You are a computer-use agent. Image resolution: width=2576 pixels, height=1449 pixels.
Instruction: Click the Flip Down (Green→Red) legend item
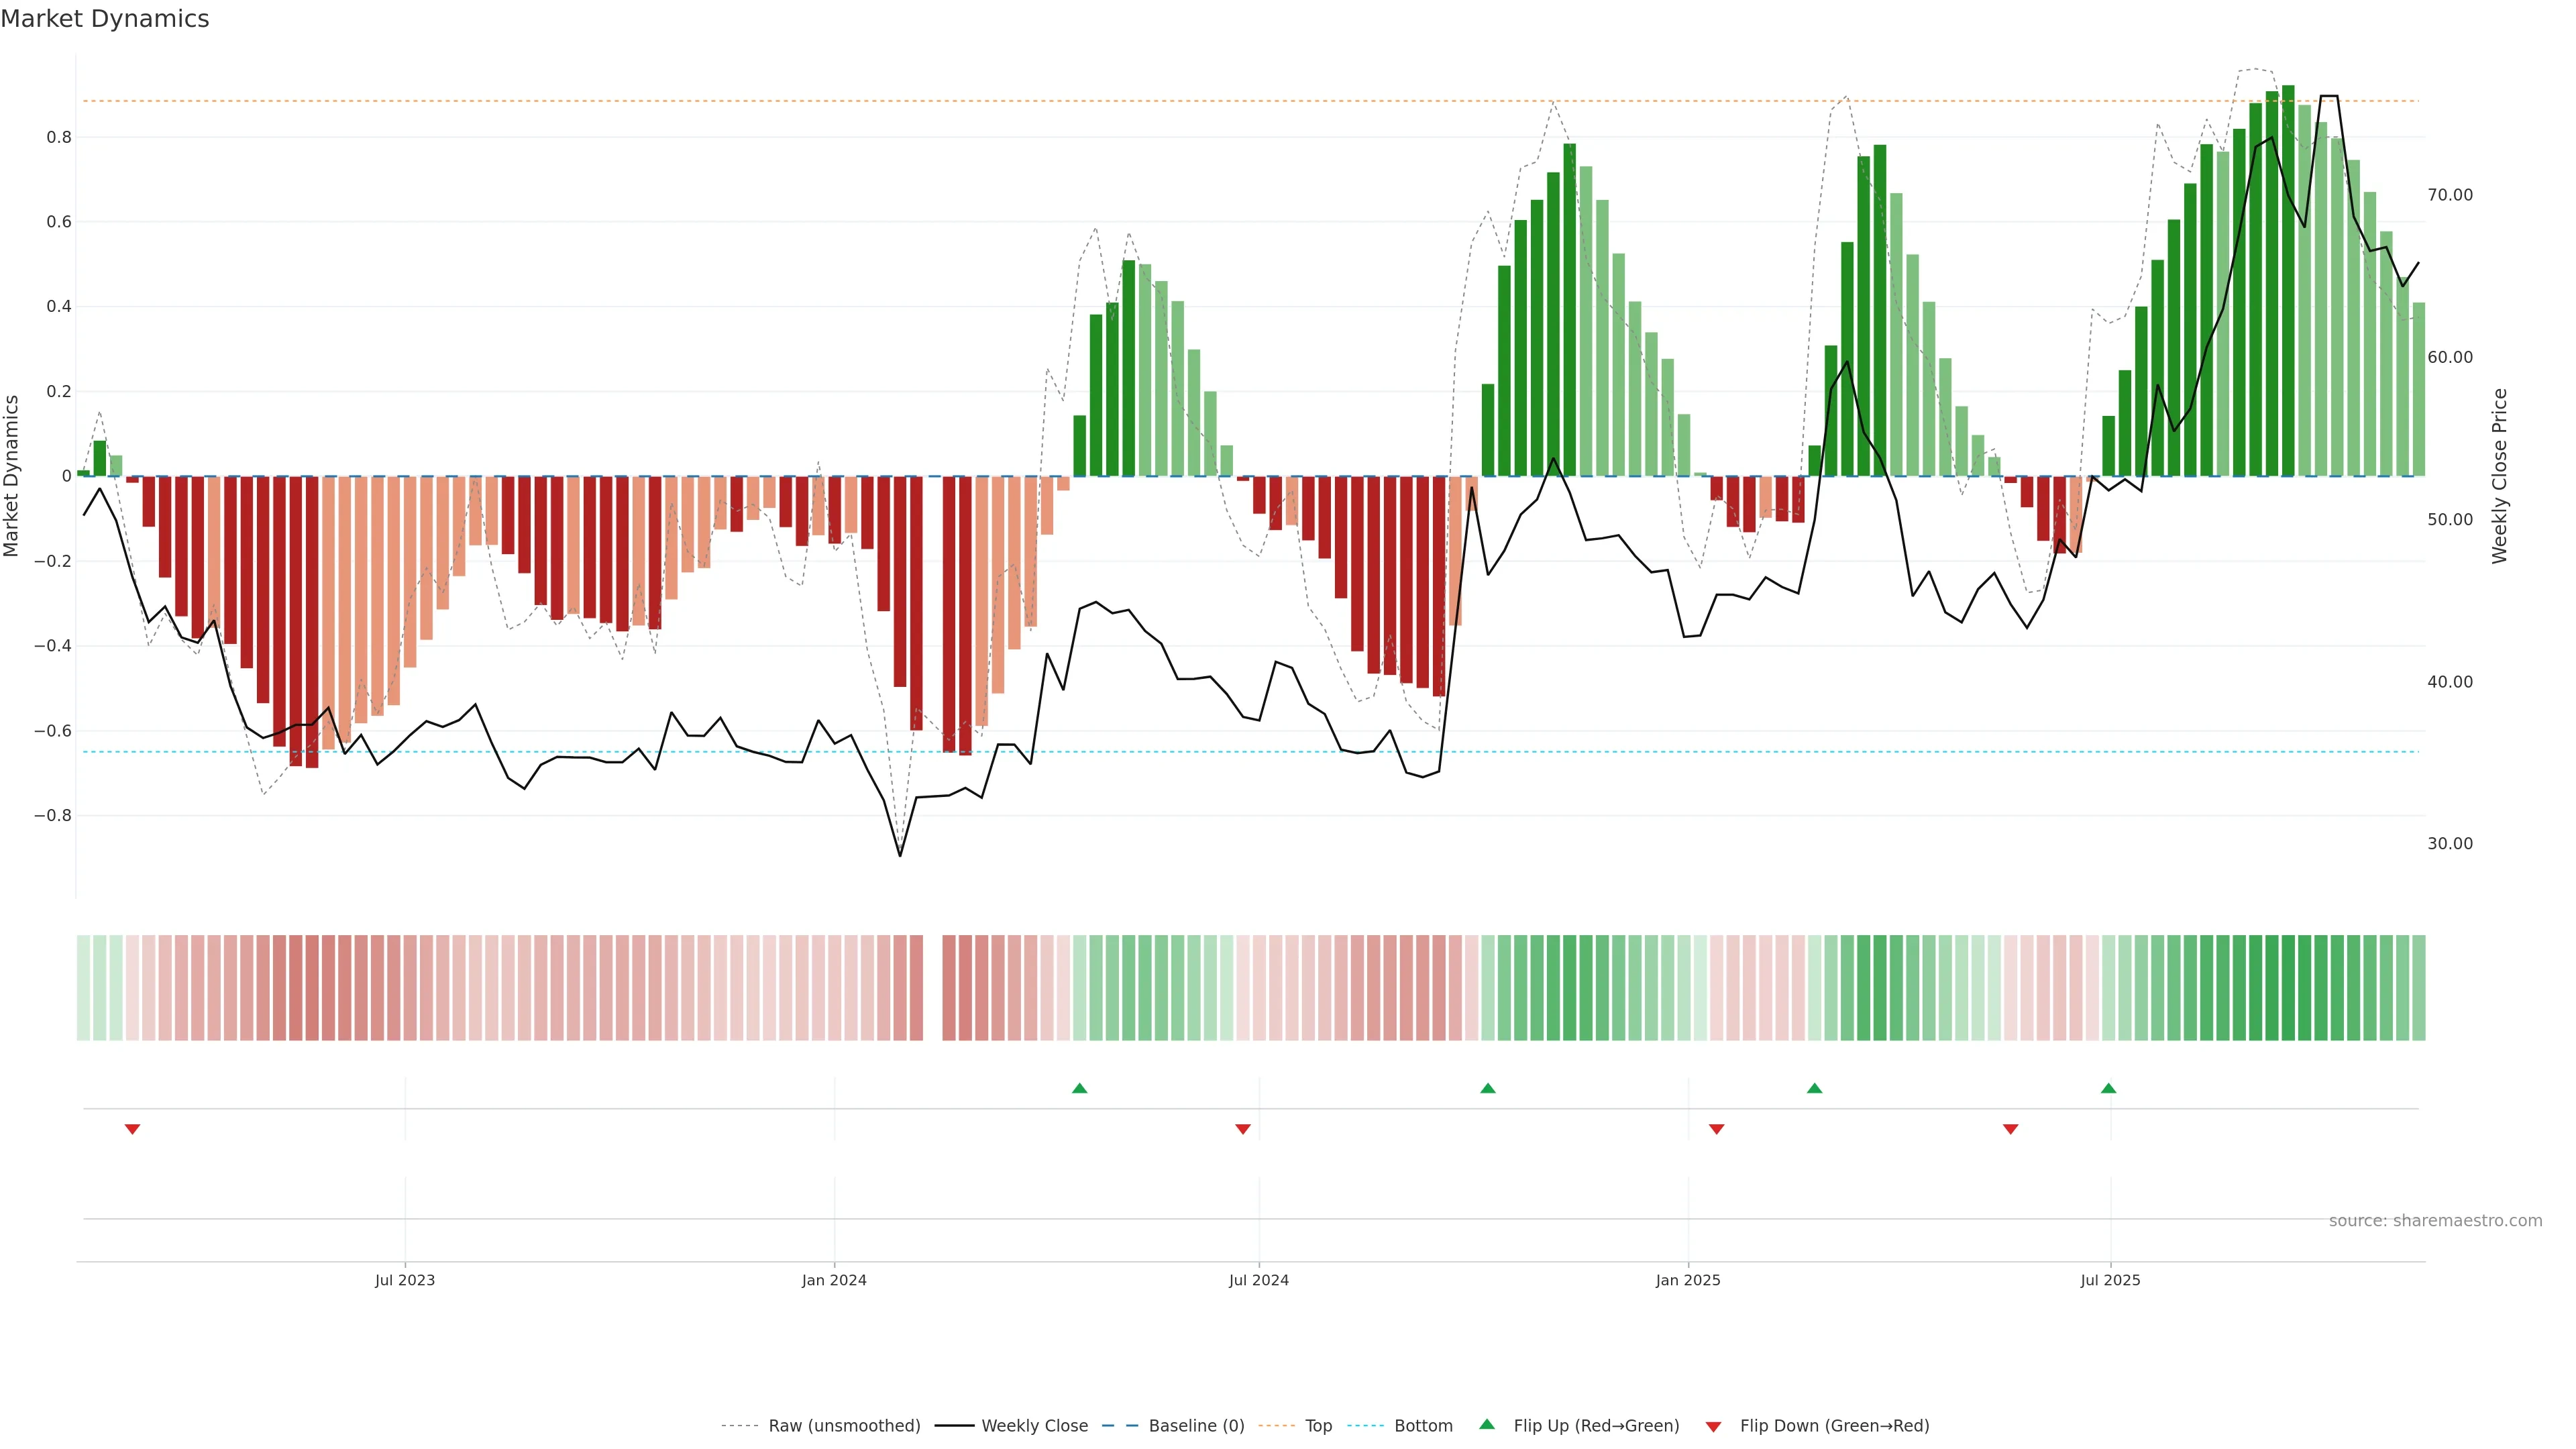(x=1834, y=1426)
